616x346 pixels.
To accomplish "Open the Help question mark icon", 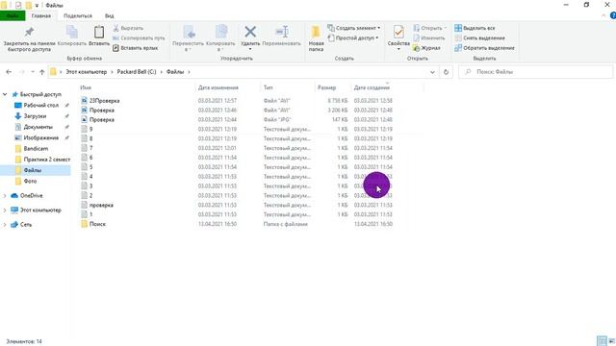I will [x=613, y=15].
